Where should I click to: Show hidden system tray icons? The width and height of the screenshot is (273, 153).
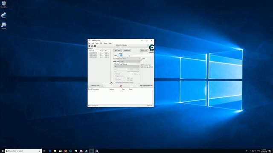pos(250,151)
